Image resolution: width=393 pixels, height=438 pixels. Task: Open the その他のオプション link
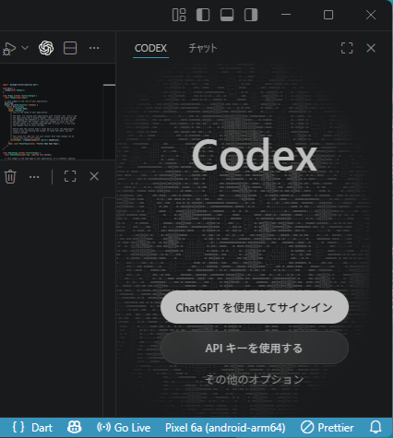255,380
